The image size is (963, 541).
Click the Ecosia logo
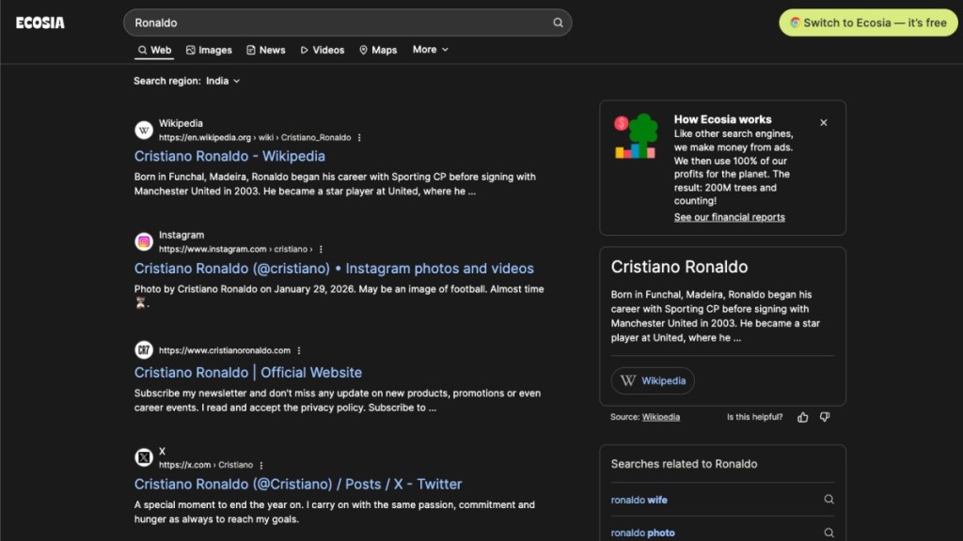39,22
